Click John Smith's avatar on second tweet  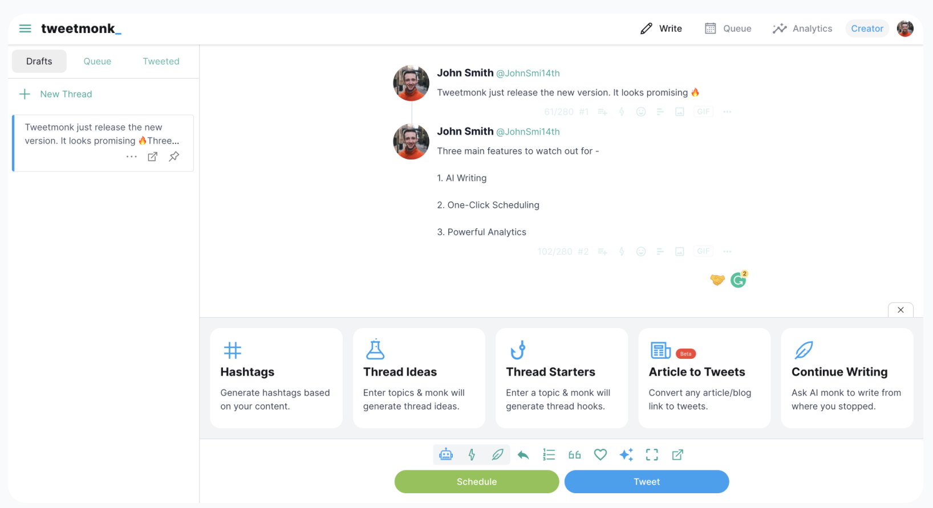click(411, 142)
